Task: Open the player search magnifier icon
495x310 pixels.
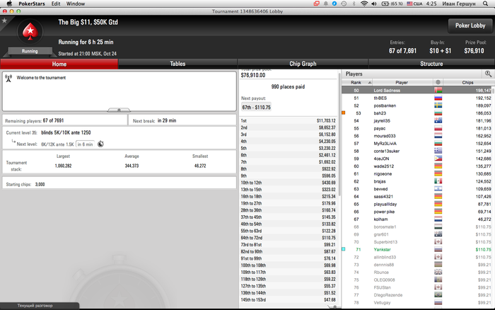Action: pos(488,74)
